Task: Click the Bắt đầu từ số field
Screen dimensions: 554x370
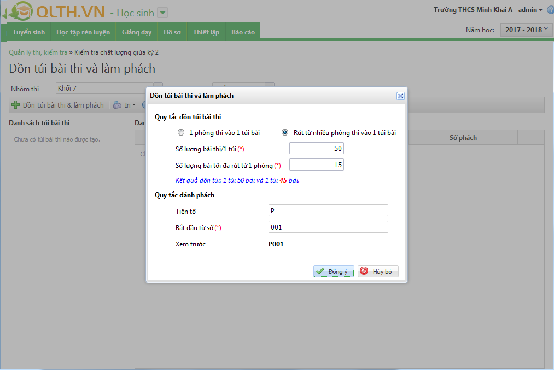Action: [x=328, y=227]
